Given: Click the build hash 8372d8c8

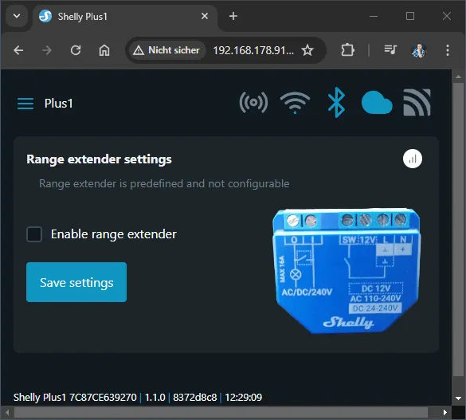Looking at the screenshot, I should coord(195,398).
